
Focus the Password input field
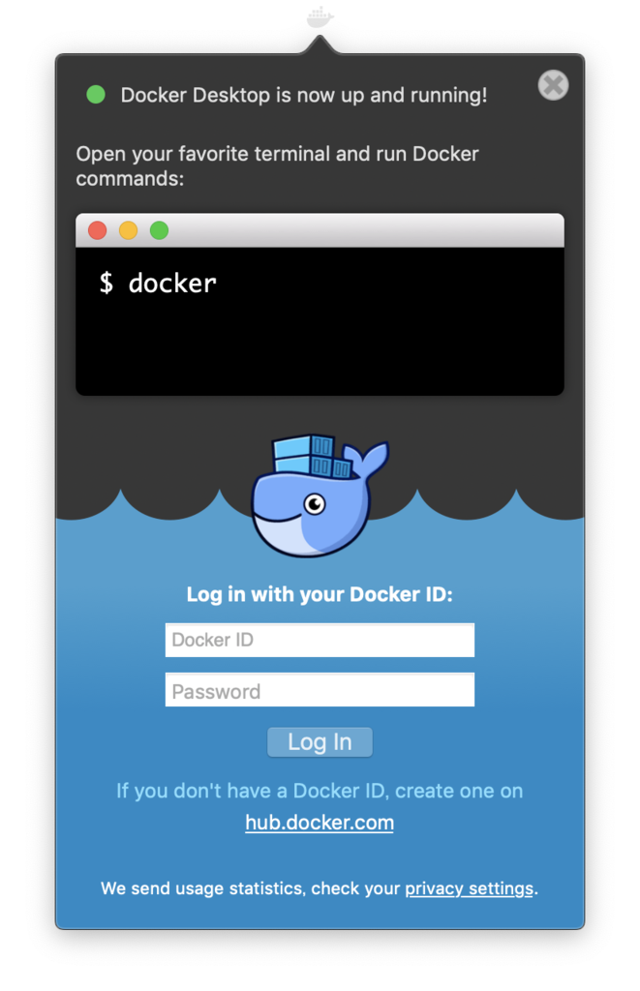coord(320,690)
